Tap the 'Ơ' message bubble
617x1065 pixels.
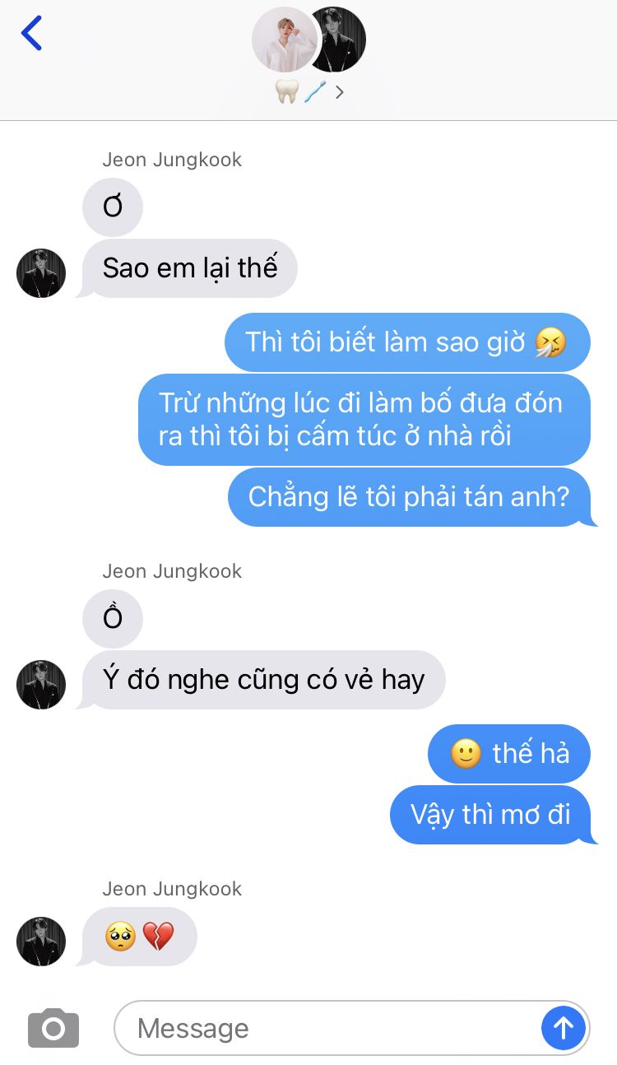click(x=113, y=207)
